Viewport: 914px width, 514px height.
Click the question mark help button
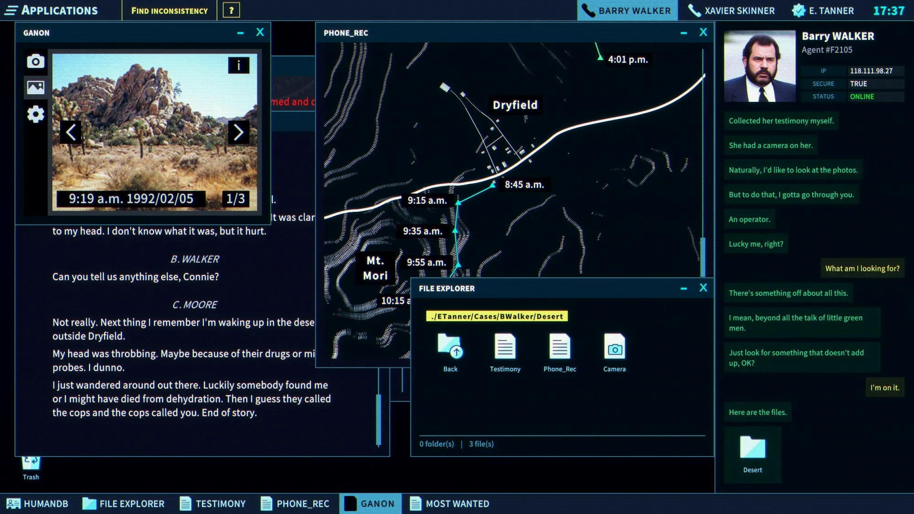point(231,11)
